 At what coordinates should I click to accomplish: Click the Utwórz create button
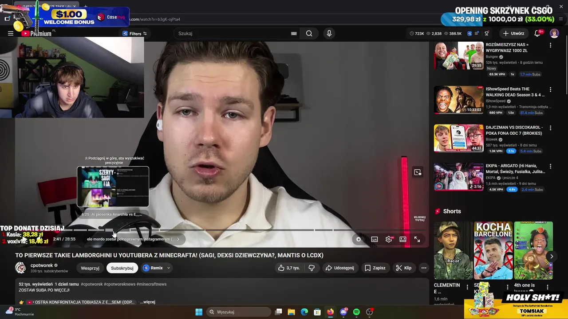[x=513, y=33]
